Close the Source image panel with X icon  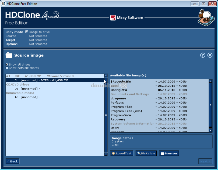[x=210, y=55]
